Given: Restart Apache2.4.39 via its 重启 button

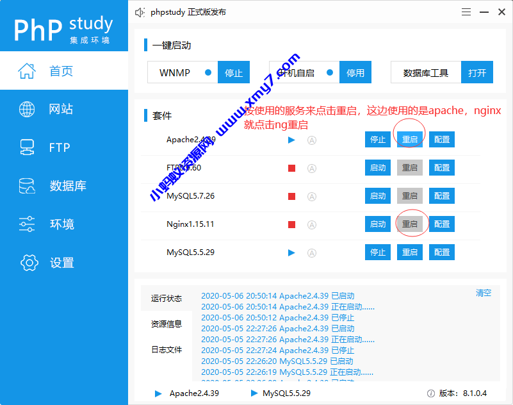Looking at the screenshot, I should (409, 139).
